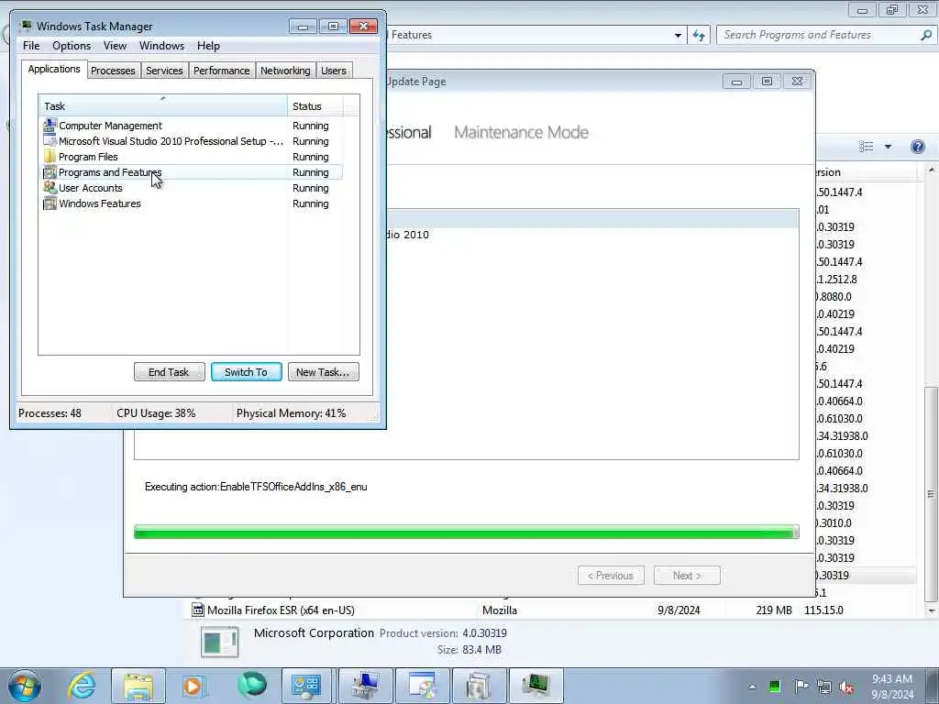This screenshot has width=939, height=704.
Task: Open the Task Manager Help menu
Action: coord(208,46)
